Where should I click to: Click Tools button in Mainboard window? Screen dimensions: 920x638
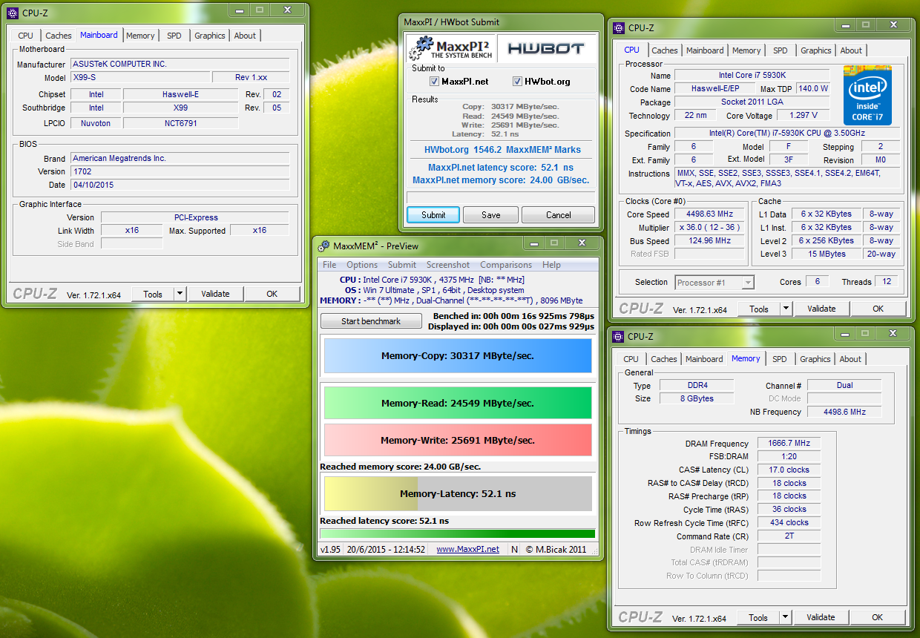153,294
